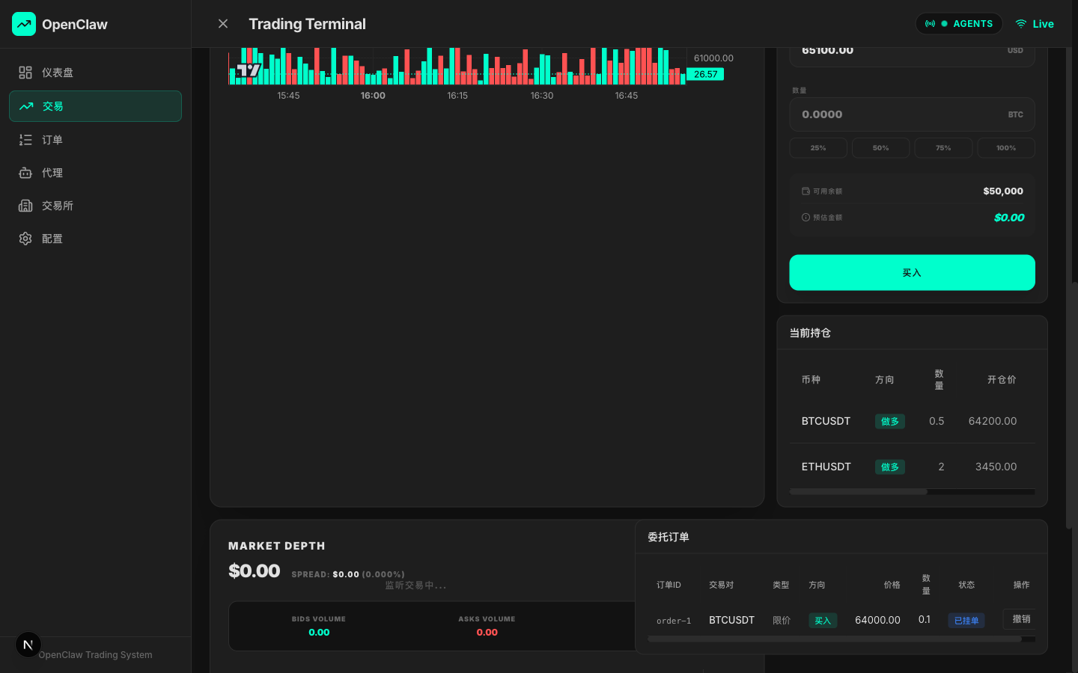1078x673 pixels.
Task: Click the TradingView logo on chart
Action: pyautogui.click(x=249, y=70)
